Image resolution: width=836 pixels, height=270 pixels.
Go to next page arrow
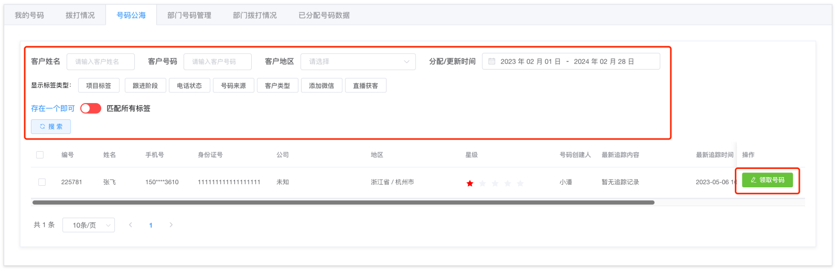pyautogui.click(x=171, y=225)
